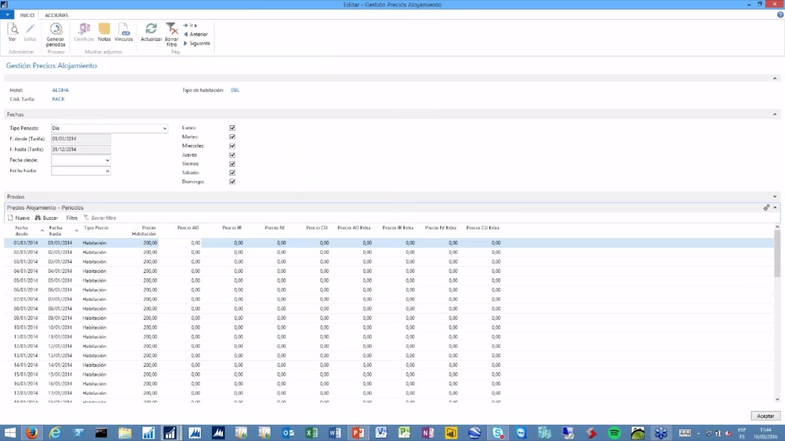Screen dimensions: 785x441
Task: Go to Siguiente record
Action: point(197,43)
